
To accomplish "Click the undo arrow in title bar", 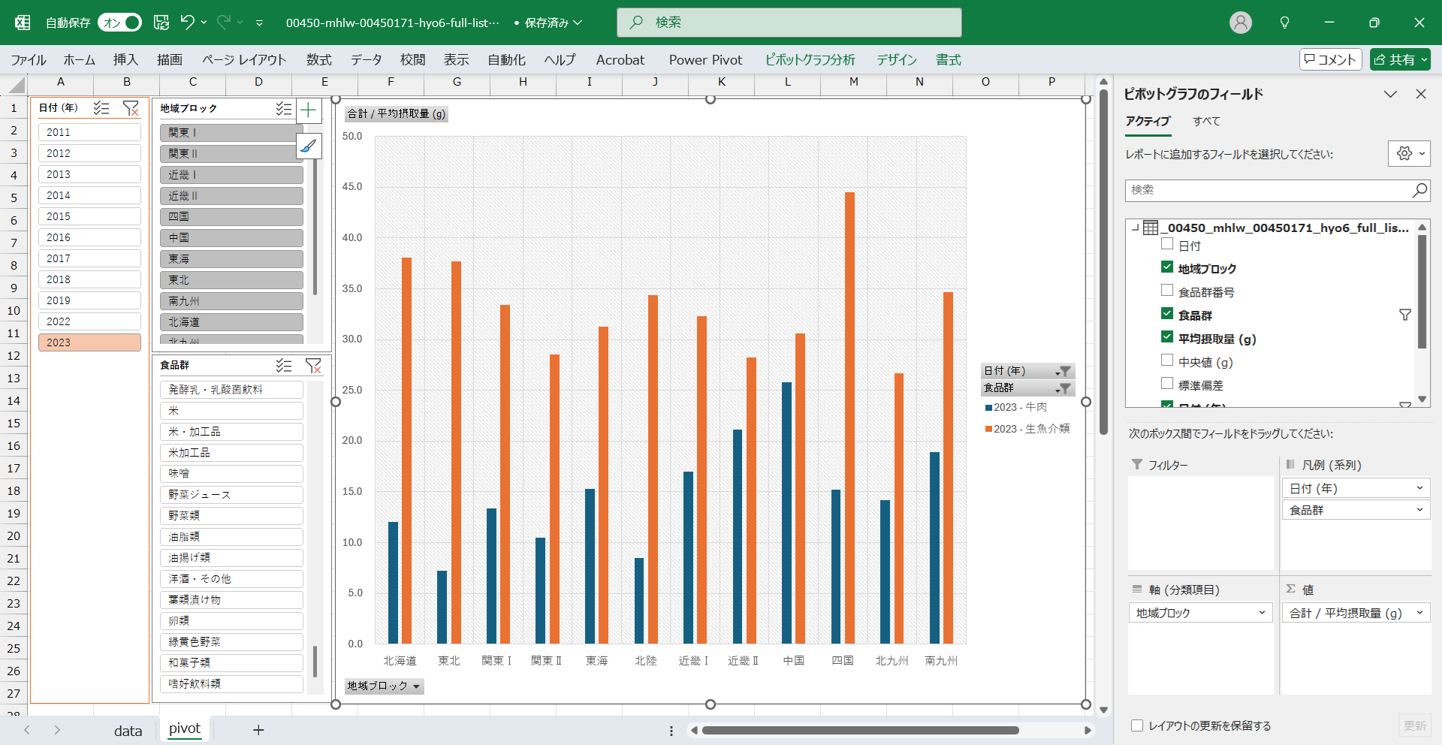I will pos(188,23).
